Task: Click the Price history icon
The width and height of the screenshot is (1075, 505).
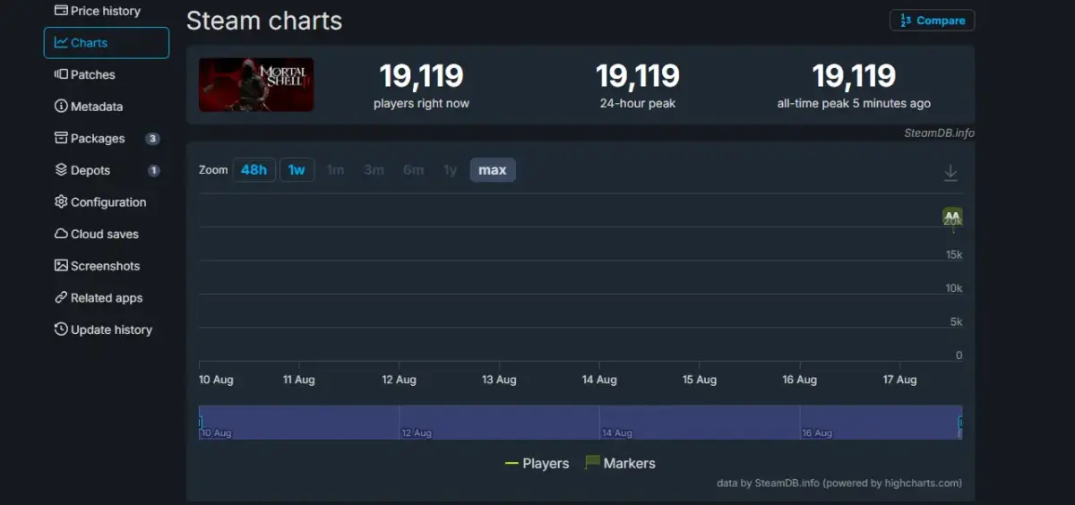Action: point(61,11)
